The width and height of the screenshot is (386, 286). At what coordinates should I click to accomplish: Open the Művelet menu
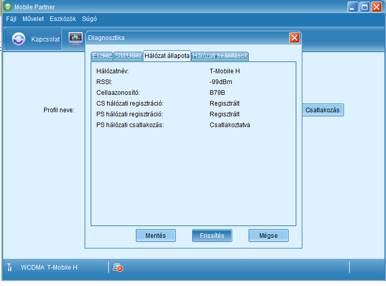click(x=33, y=19)
